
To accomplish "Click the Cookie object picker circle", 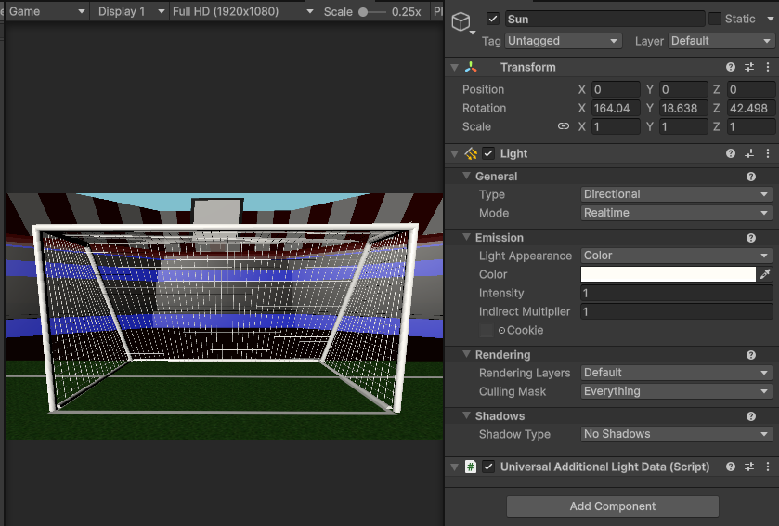I will [501, 330].
